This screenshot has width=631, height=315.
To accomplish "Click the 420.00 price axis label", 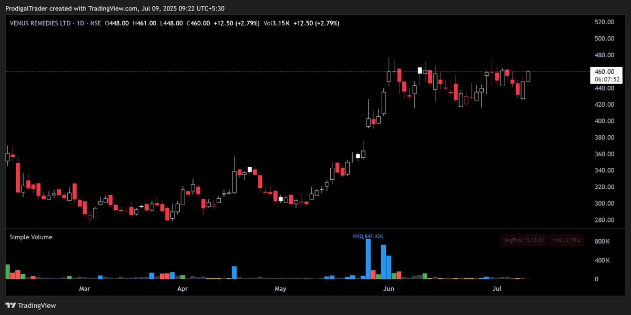I will pyautogui.click(x=604, y=105).
